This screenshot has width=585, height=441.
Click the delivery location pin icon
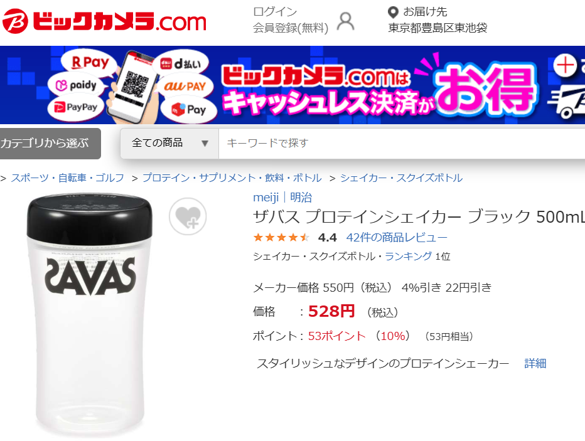393,13
